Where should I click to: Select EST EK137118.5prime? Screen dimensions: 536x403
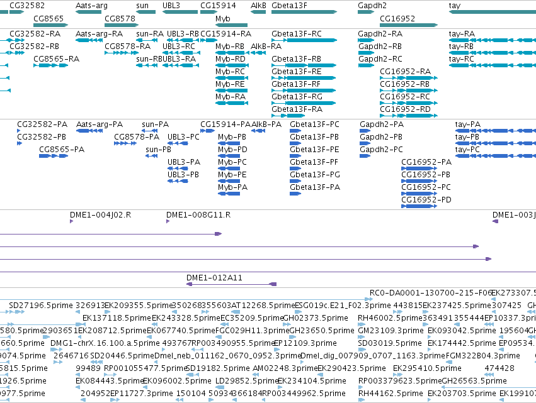tap(117, 318)
